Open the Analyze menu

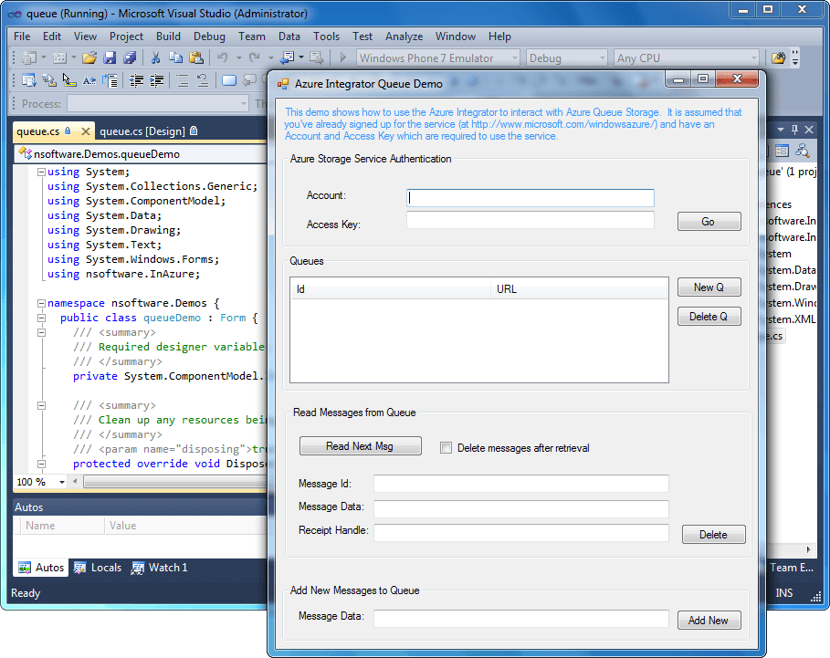point(404,37)
